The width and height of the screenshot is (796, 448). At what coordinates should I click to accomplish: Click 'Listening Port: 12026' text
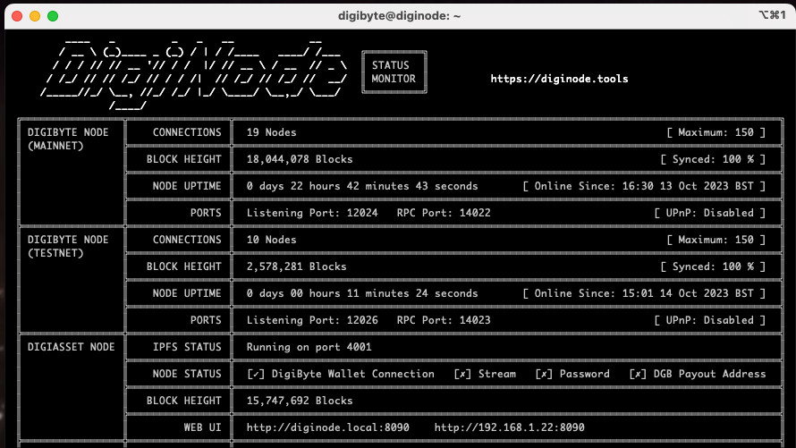[312, 320]
